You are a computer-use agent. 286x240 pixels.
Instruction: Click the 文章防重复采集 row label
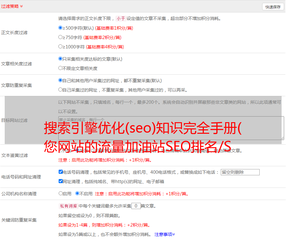click(16, 85)
